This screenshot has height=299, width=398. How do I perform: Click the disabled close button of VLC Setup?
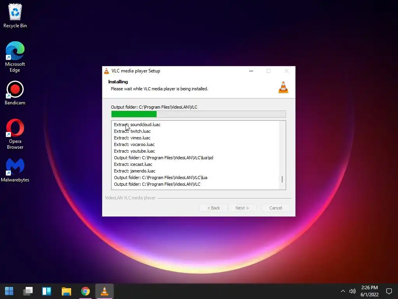pyautogui.click(x=286, y=71)
